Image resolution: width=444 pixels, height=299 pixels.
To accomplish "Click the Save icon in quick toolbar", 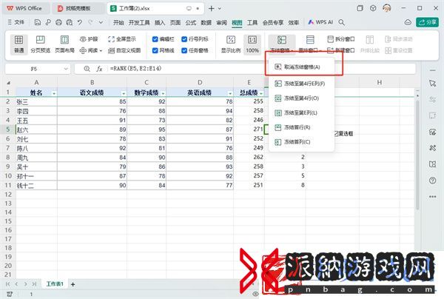I will click(38, 22).
